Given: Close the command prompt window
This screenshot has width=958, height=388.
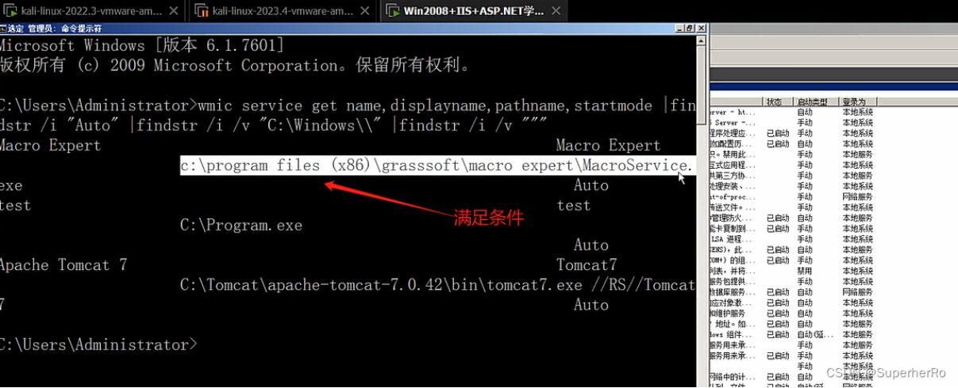Looking at the screenshot, I should pyautogui.click(x=700, y=28).
